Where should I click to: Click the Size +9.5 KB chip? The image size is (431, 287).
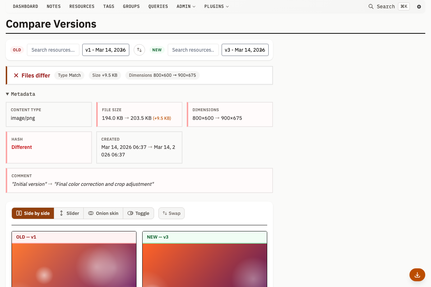105,75
